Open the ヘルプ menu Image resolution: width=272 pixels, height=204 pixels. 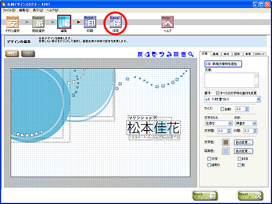(52, 10)
